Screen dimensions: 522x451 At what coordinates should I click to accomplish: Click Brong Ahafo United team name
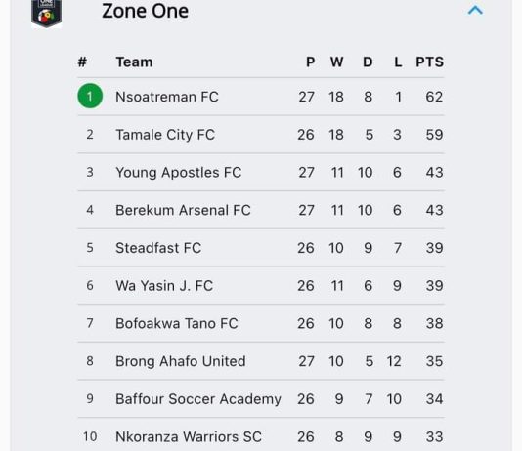[x=181, y=361]
